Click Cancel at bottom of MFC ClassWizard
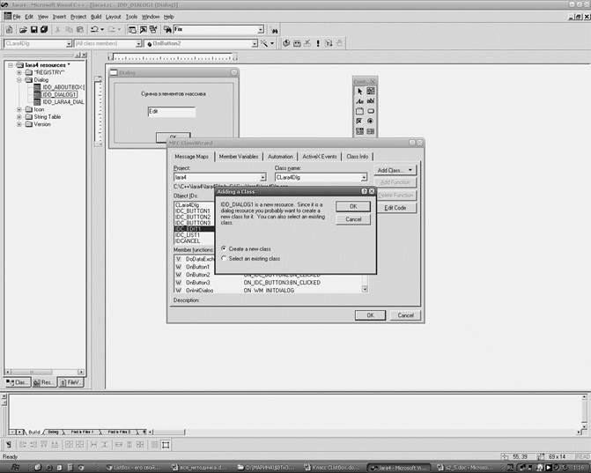Viewport: 591px width, 473px height. (x=405, y=315)
